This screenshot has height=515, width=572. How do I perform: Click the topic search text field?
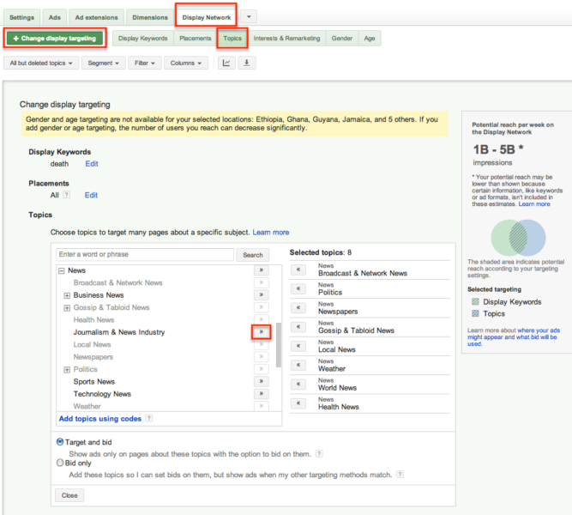point(144,255)
